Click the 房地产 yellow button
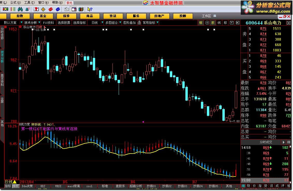 pyautogui.click(x=159, y=16)
